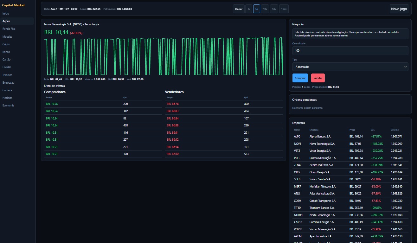Click the NOV1 price chart

tap(164, 57)
